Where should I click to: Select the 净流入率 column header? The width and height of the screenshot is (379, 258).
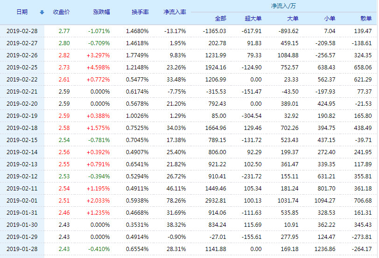pos(175,12)
